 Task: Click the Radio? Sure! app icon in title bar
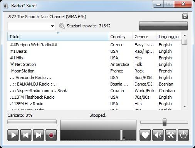5,6
